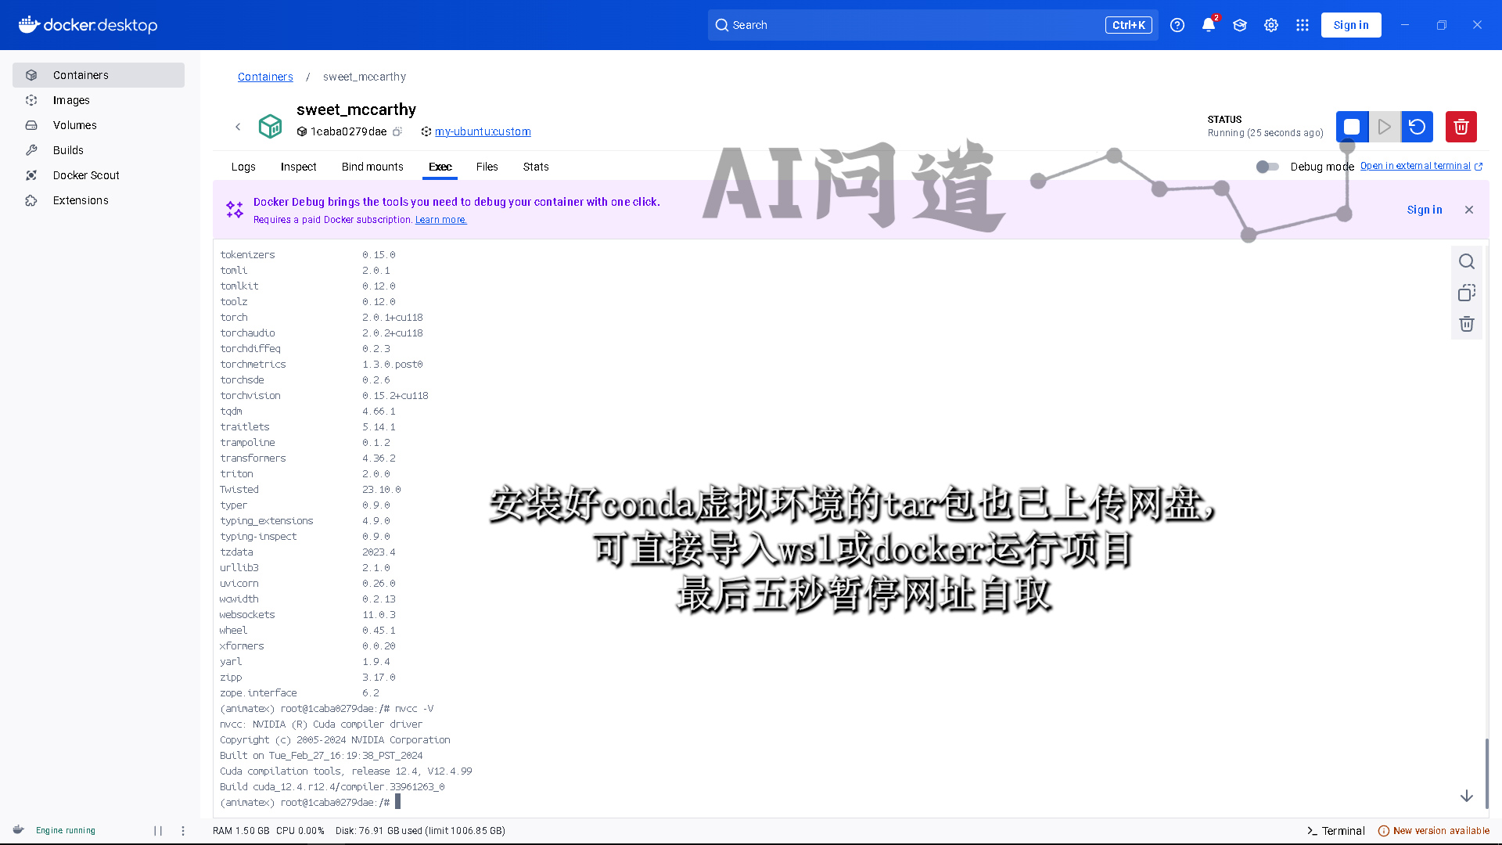This screenshot has width=1502, height=845.
Task: Restart the sweet_mccarthy container
Action: tap(1417, 127)
